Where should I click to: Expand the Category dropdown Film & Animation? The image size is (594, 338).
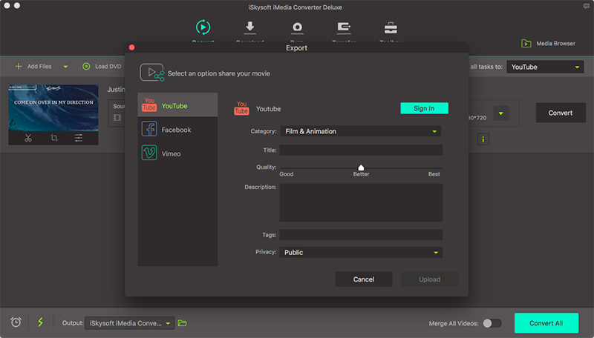(x=360, y=131)
